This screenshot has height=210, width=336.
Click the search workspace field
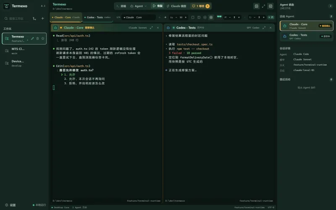pyautogui.click(x=16, y=18)
